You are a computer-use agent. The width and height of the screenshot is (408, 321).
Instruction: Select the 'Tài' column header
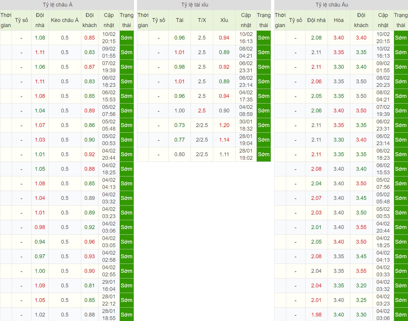point(180,20)
